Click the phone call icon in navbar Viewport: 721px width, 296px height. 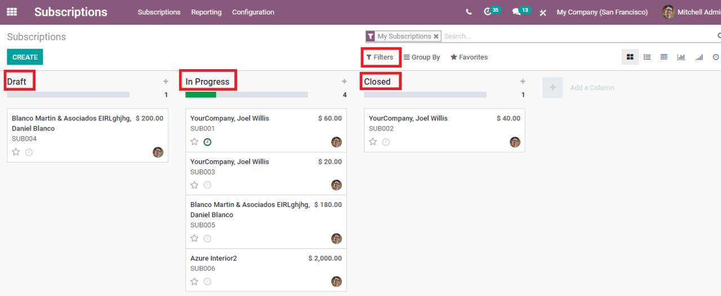[469, 12]
